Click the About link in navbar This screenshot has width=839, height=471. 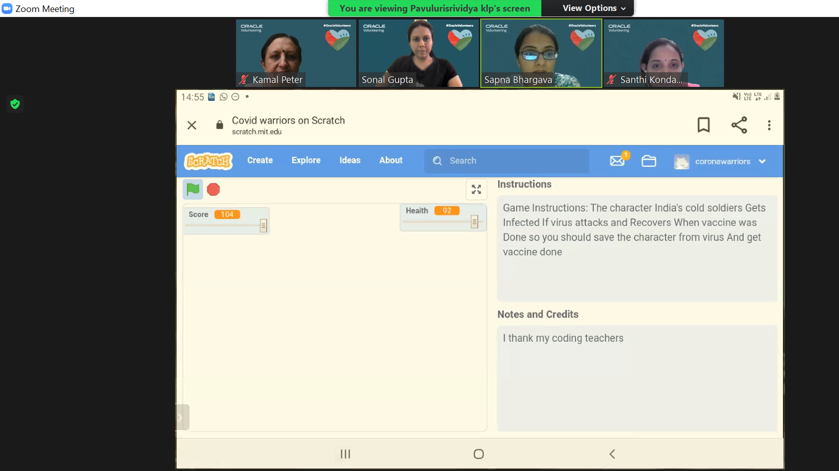coord(391,160)
